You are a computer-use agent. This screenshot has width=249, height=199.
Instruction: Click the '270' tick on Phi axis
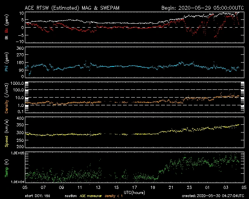(x=20, y=55)
